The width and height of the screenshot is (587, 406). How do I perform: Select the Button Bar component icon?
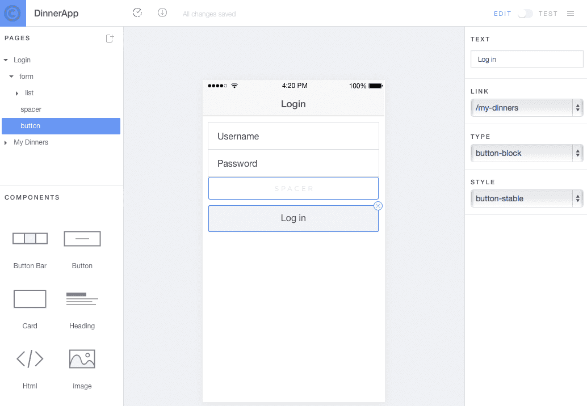30,239
